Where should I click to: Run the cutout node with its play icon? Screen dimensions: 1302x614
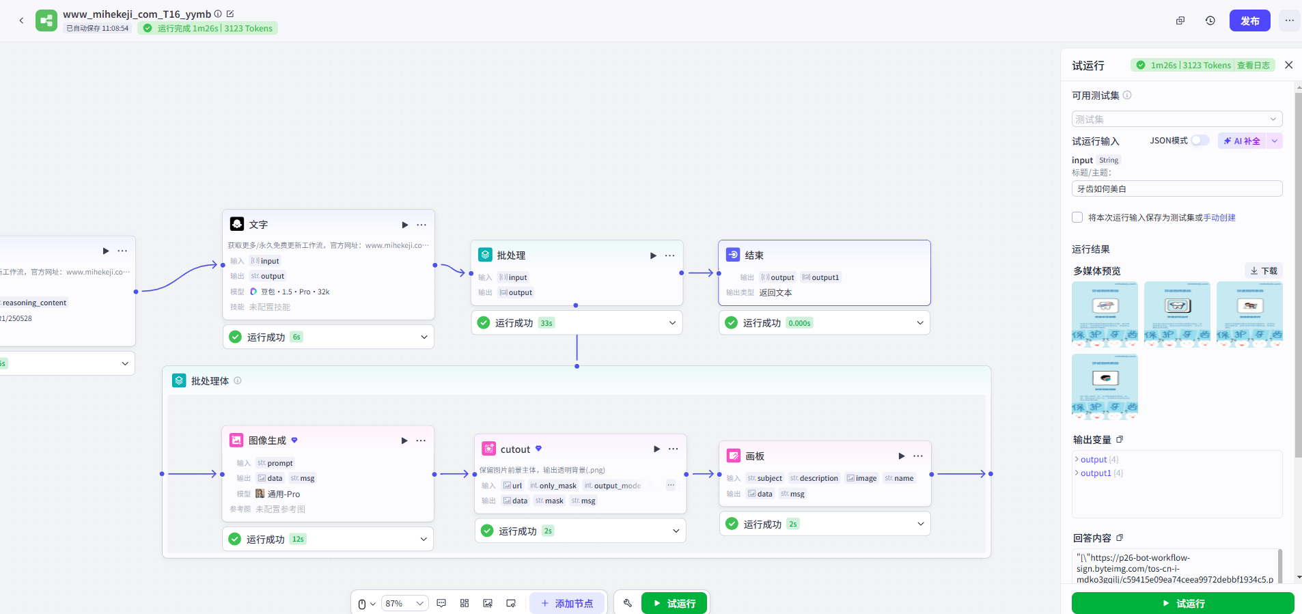[656, 449]
